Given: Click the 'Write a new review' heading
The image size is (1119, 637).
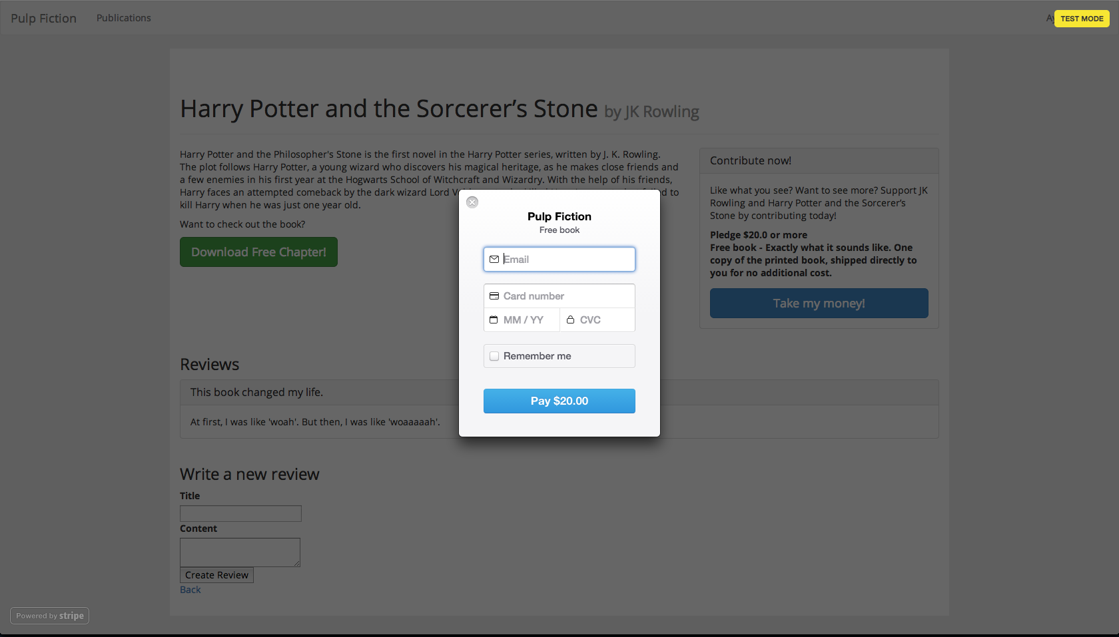Looking at the screenshot, I should (250, 475).
